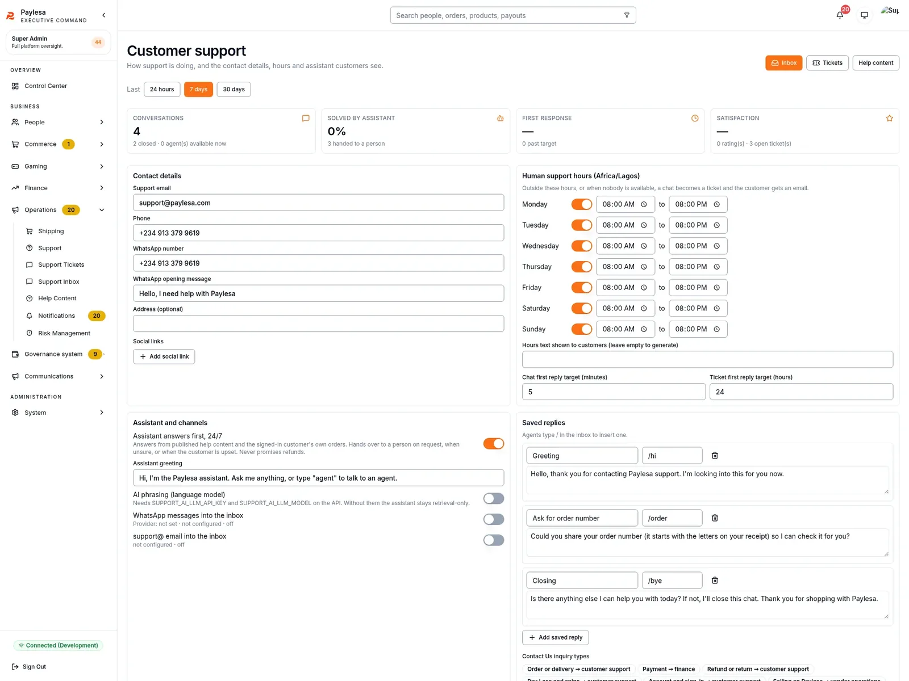The image size is (909, 681).
Task: Focus the global search box
Action: 512,15
